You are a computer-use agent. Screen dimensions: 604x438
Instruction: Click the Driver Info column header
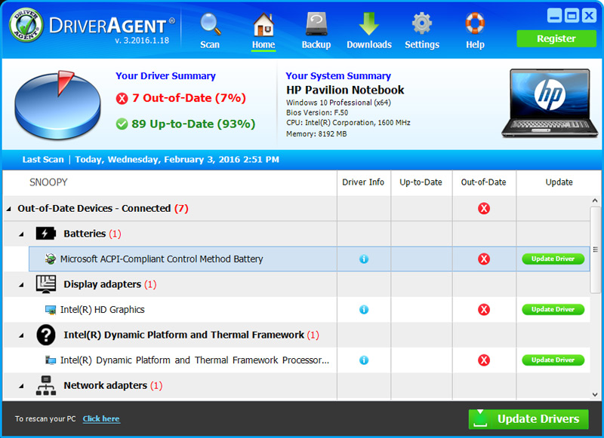(x=363, y=182)
